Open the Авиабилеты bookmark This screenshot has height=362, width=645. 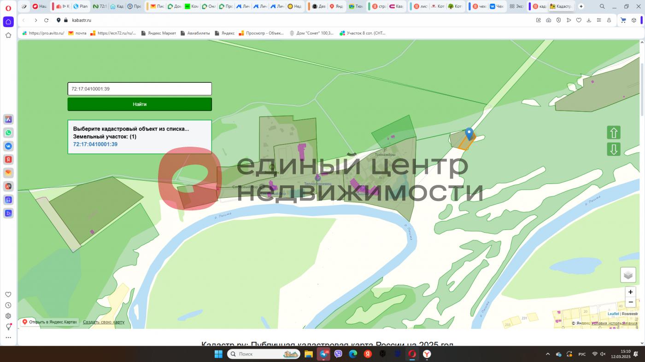point(195,33)
